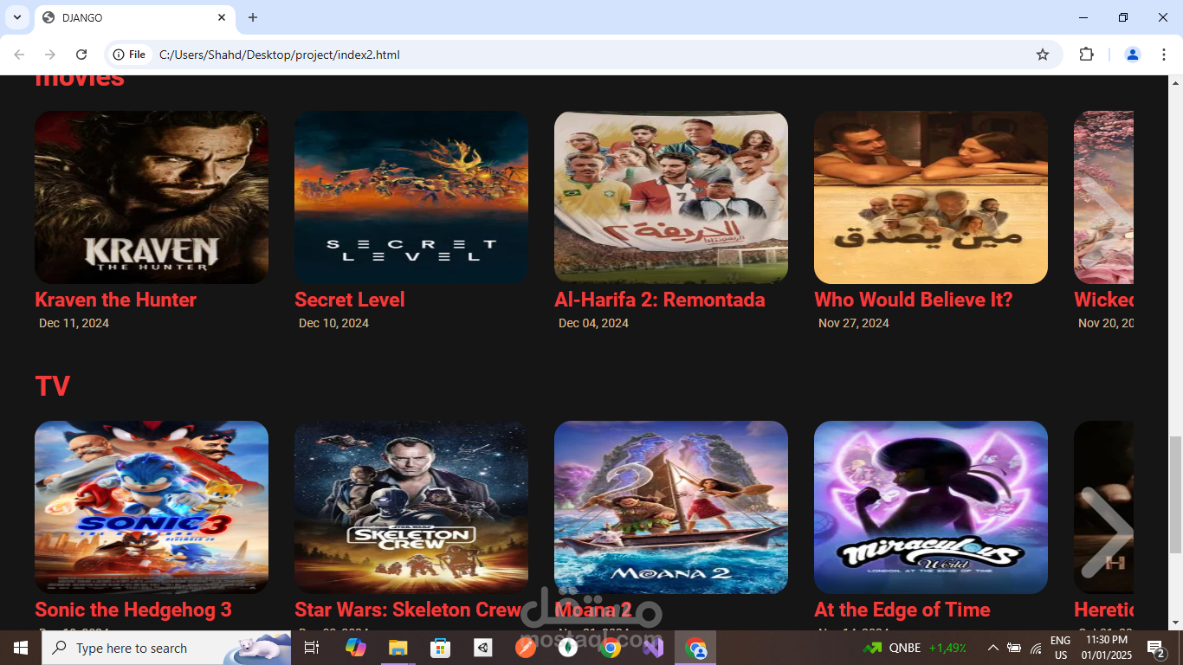Click the At the Edge of Time title

coord(902,610)
